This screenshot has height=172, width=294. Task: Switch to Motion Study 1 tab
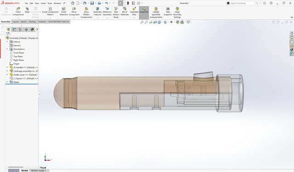coord(39,171)
